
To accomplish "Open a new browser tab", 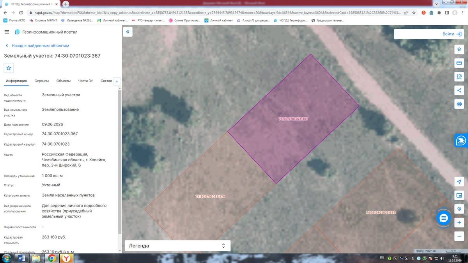I will (x=66, y=4).
